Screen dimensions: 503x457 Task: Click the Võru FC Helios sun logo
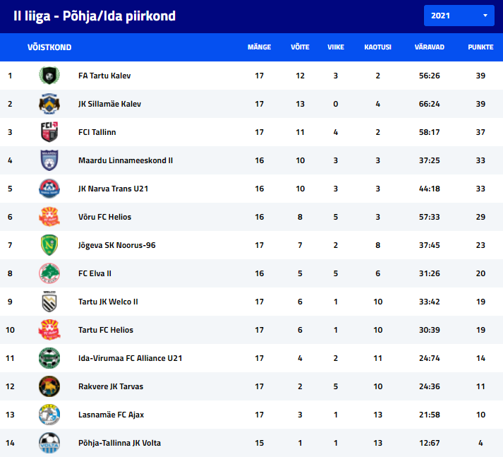49,217
